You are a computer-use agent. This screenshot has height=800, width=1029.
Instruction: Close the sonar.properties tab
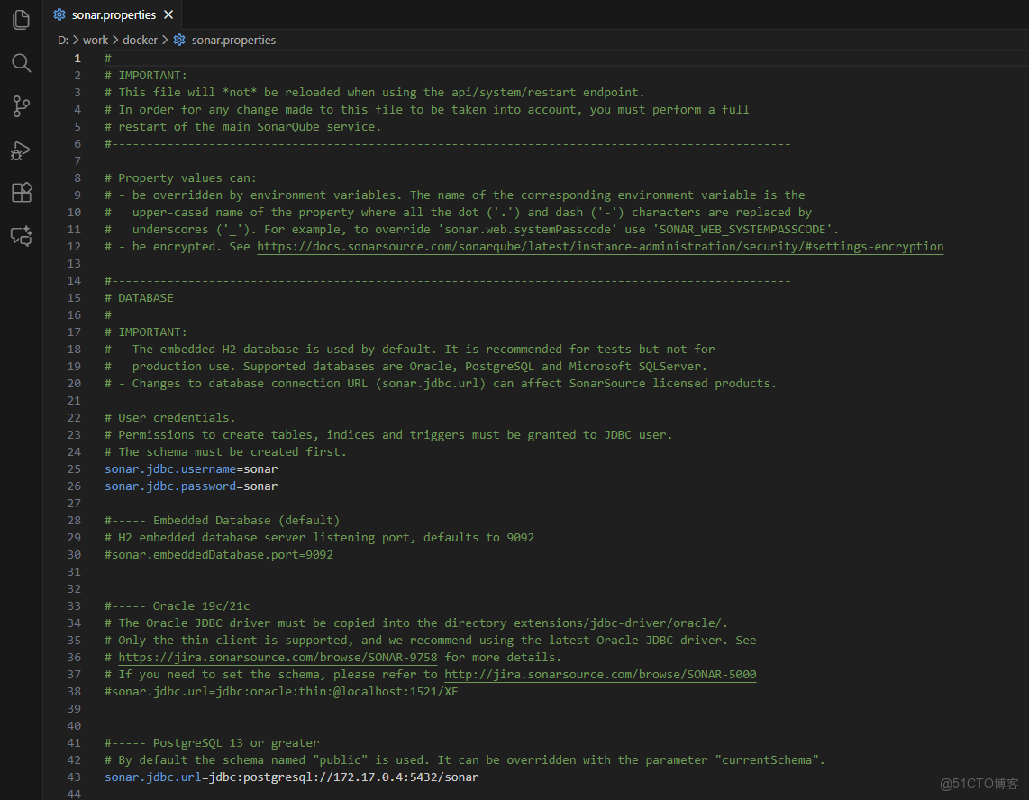(168, 14)
